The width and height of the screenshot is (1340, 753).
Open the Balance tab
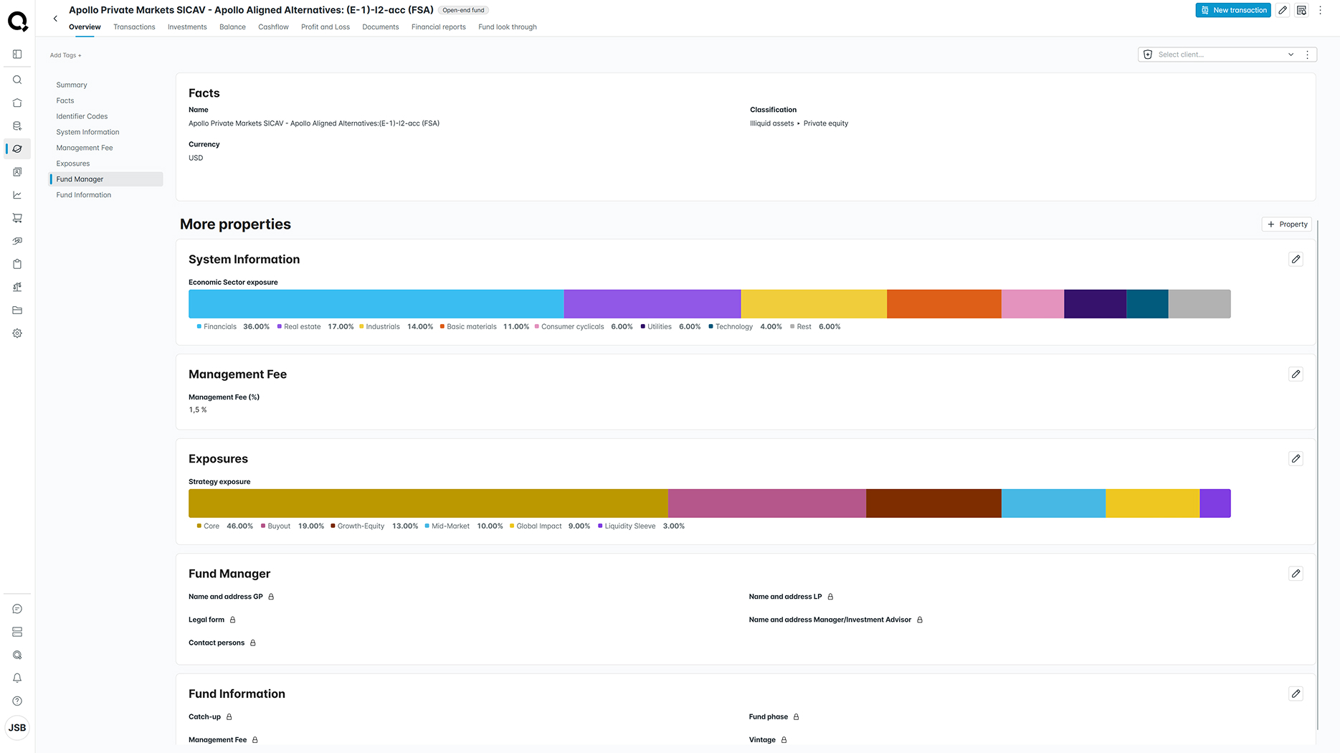232,27
